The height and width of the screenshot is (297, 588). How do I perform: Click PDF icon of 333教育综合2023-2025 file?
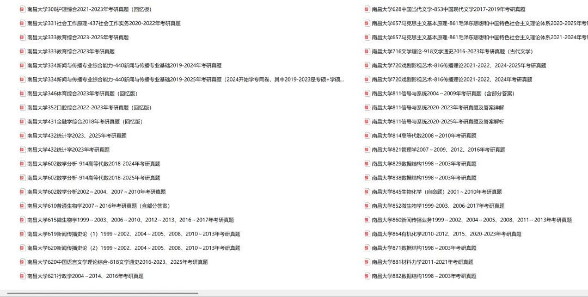22,38
